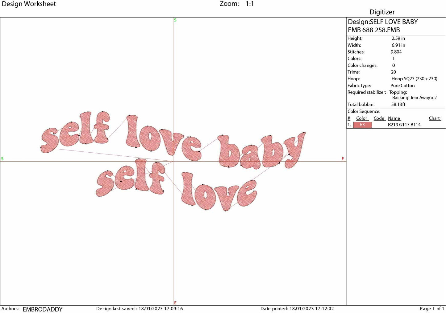Click the crosshair center of the design grid

point(173,161)
